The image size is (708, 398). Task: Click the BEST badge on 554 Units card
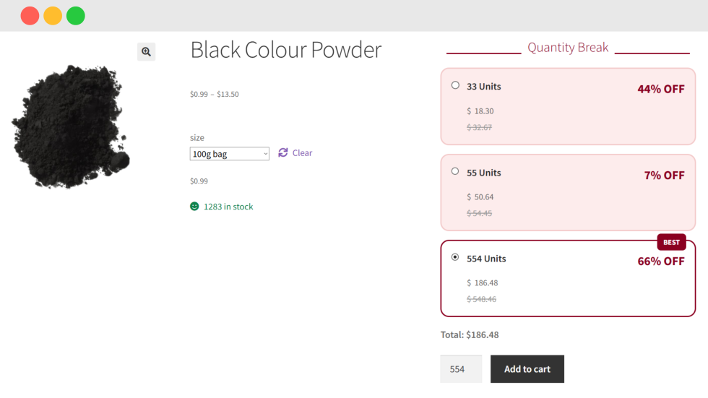(671, 242)
